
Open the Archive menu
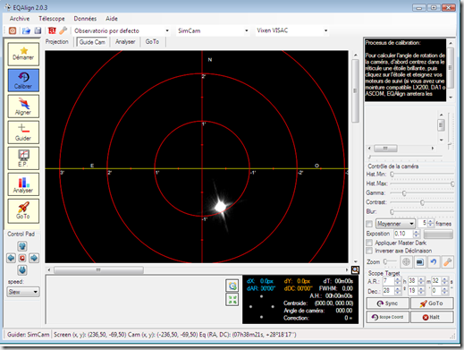[x=20, y=19]
